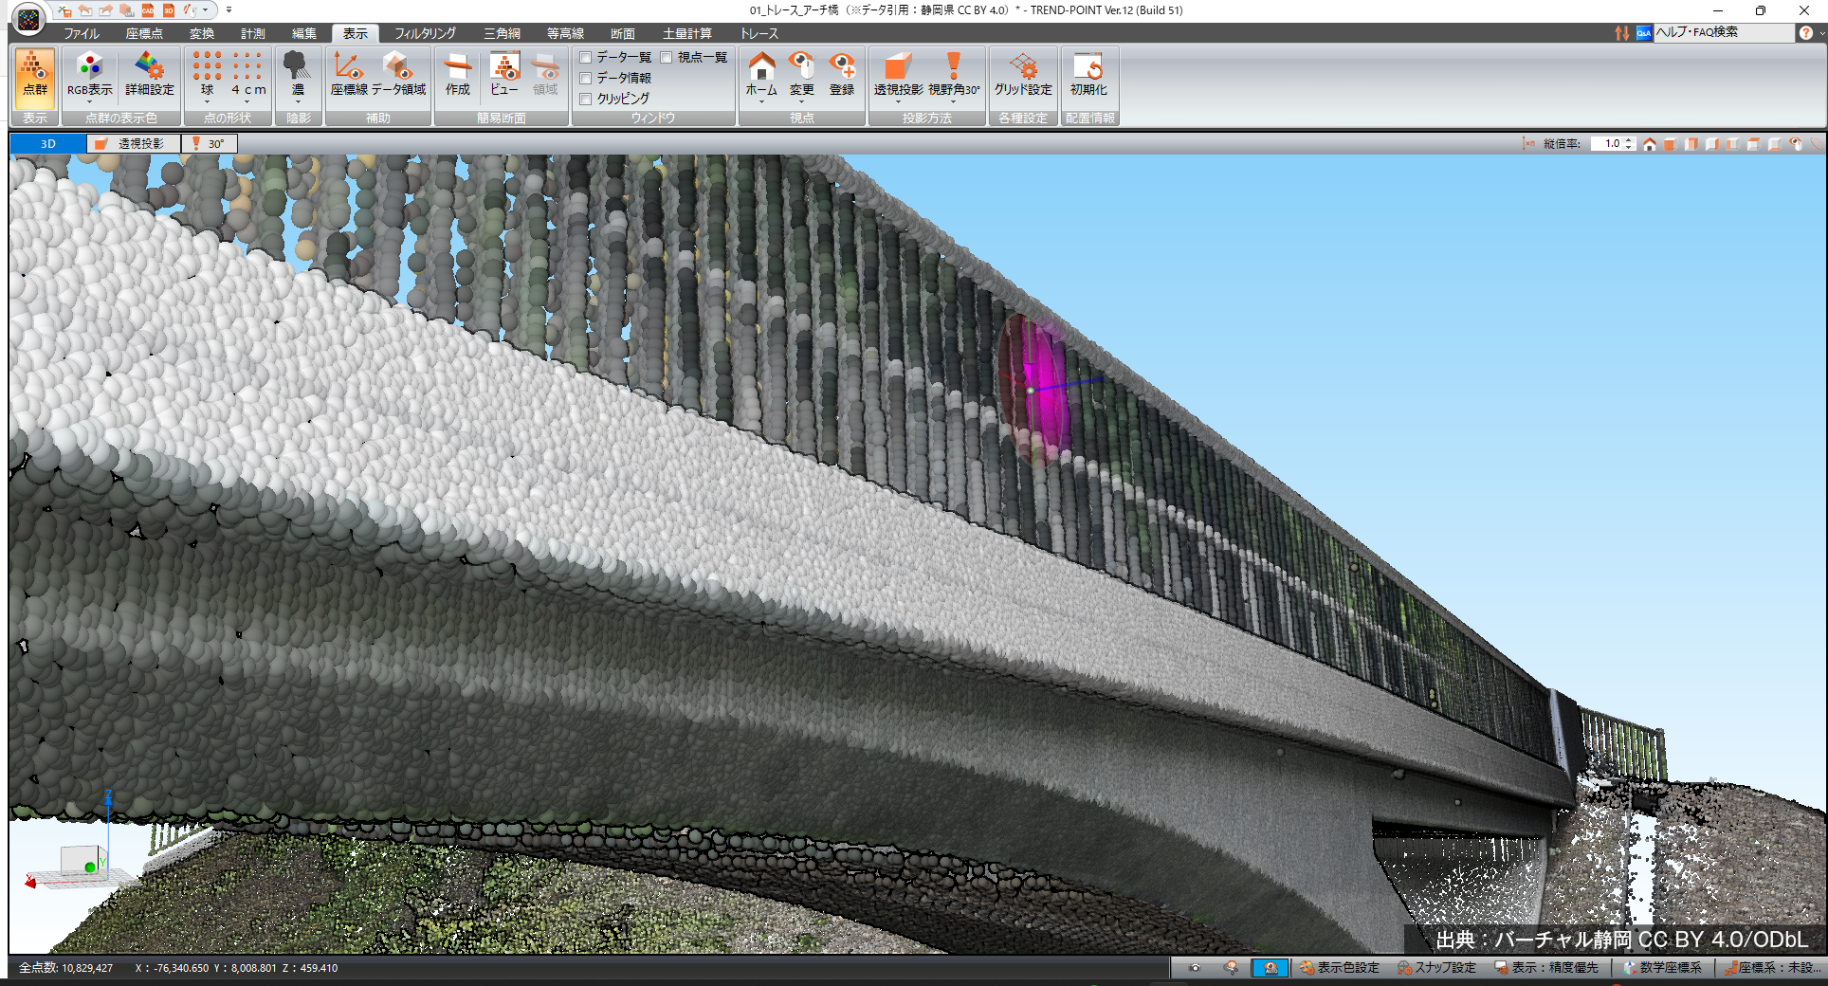Click the 初期化 reset layout icon
Viewport: 1828px width, 986px height.
tap(1088, 75)
